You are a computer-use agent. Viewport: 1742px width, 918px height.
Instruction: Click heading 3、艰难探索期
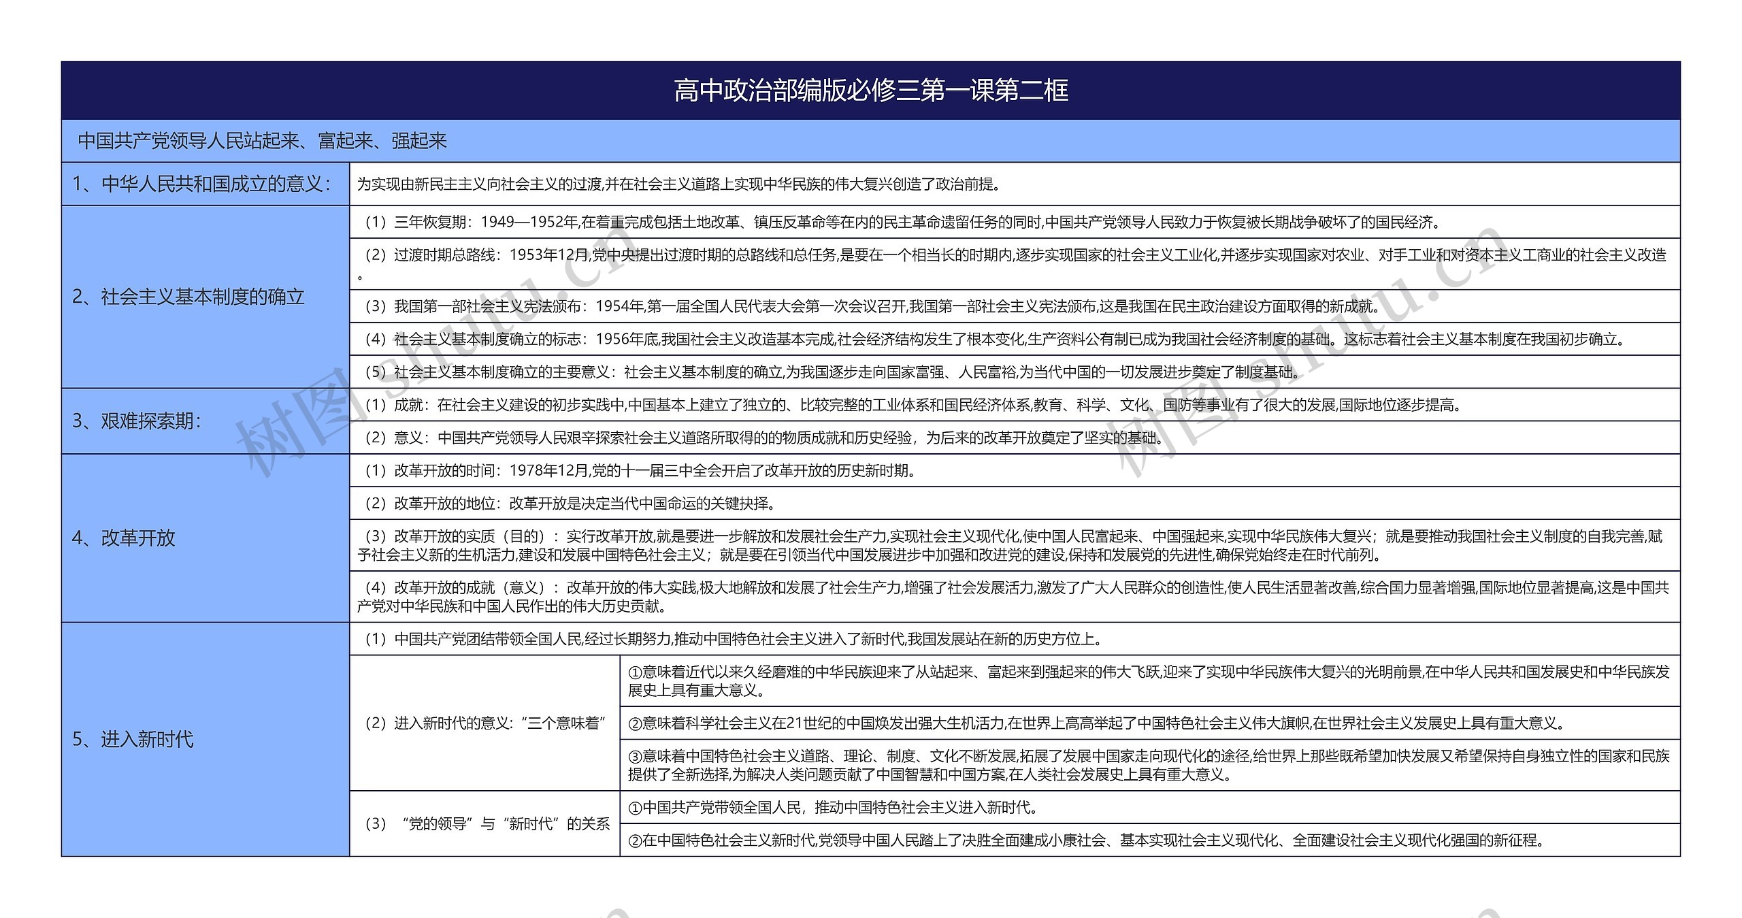206,421
